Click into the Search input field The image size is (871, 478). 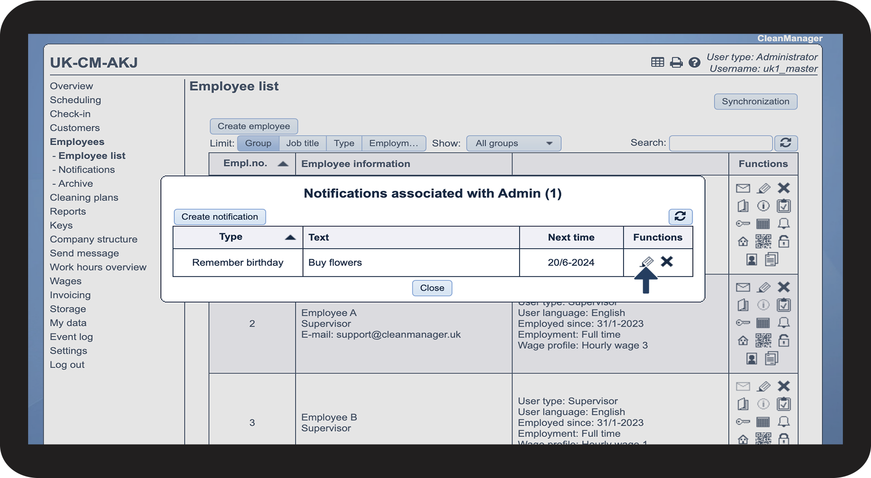[x=720, y=143]
